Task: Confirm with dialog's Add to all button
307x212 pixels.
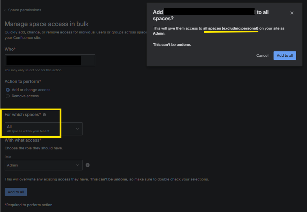Action: 285,56
